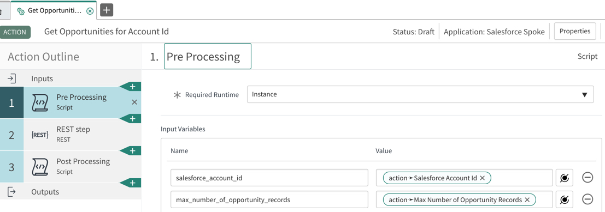This screenshot has height=212, width=605.
Task: Click the Script label beside step title
Action: (588, 56)
